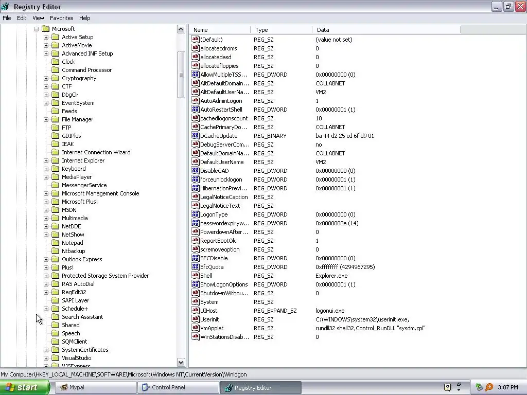
Task: Click the Registry Editor title bar icon
Action: click(x=6, y=6)
